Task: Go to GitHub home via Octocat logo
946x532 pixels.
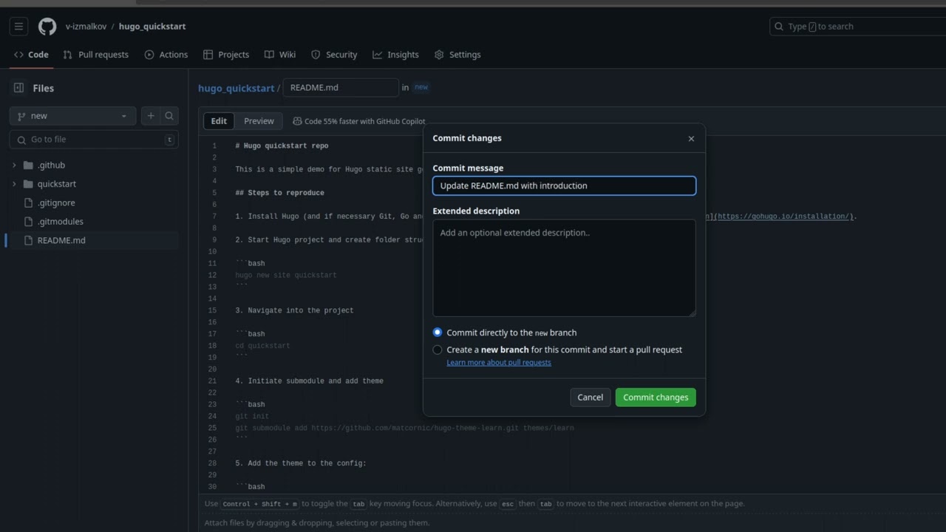Action: point(47,27)
